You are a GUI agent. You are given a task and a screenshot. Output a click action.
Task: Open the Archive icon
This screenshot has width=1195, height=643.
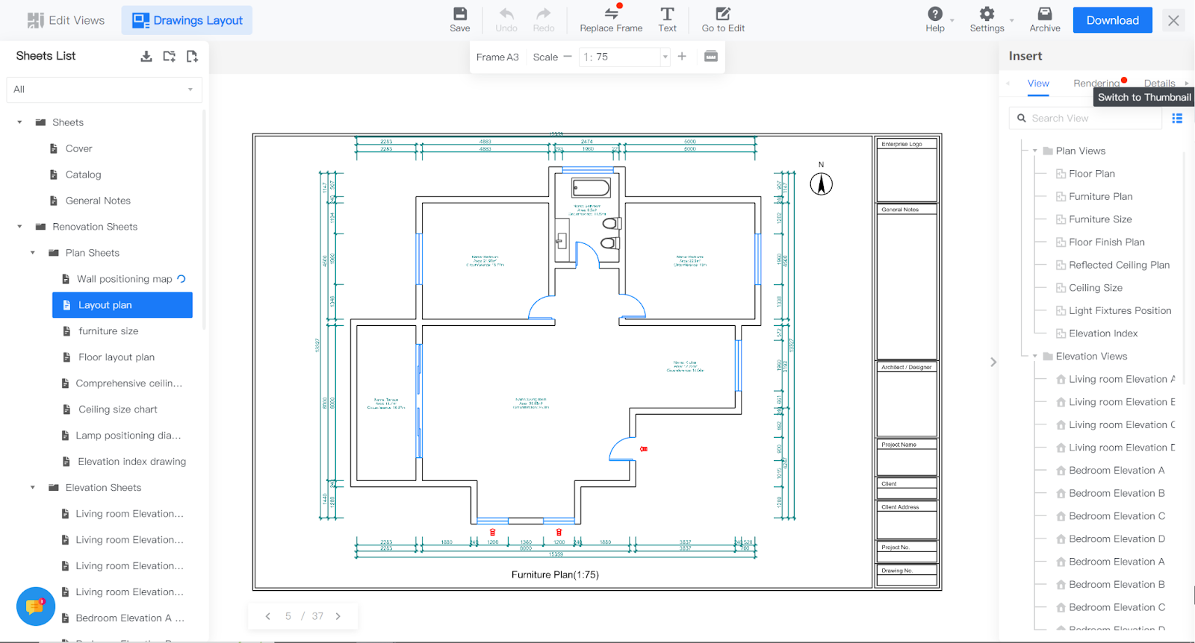(1044, 14)
